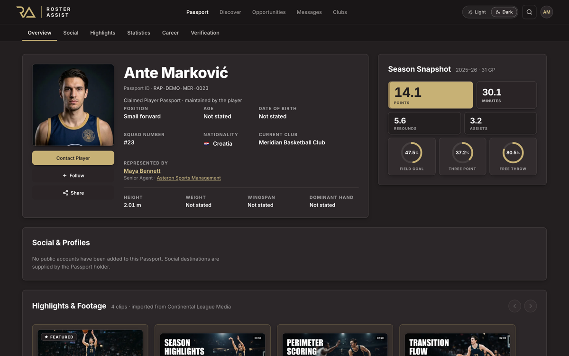Open the search icon in header

(529, 12)
